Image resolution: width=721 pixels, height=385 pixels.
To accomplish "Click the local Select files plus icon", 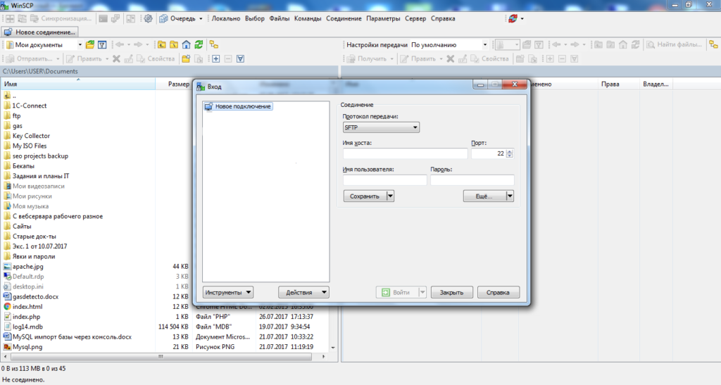I will pos(215,59).
